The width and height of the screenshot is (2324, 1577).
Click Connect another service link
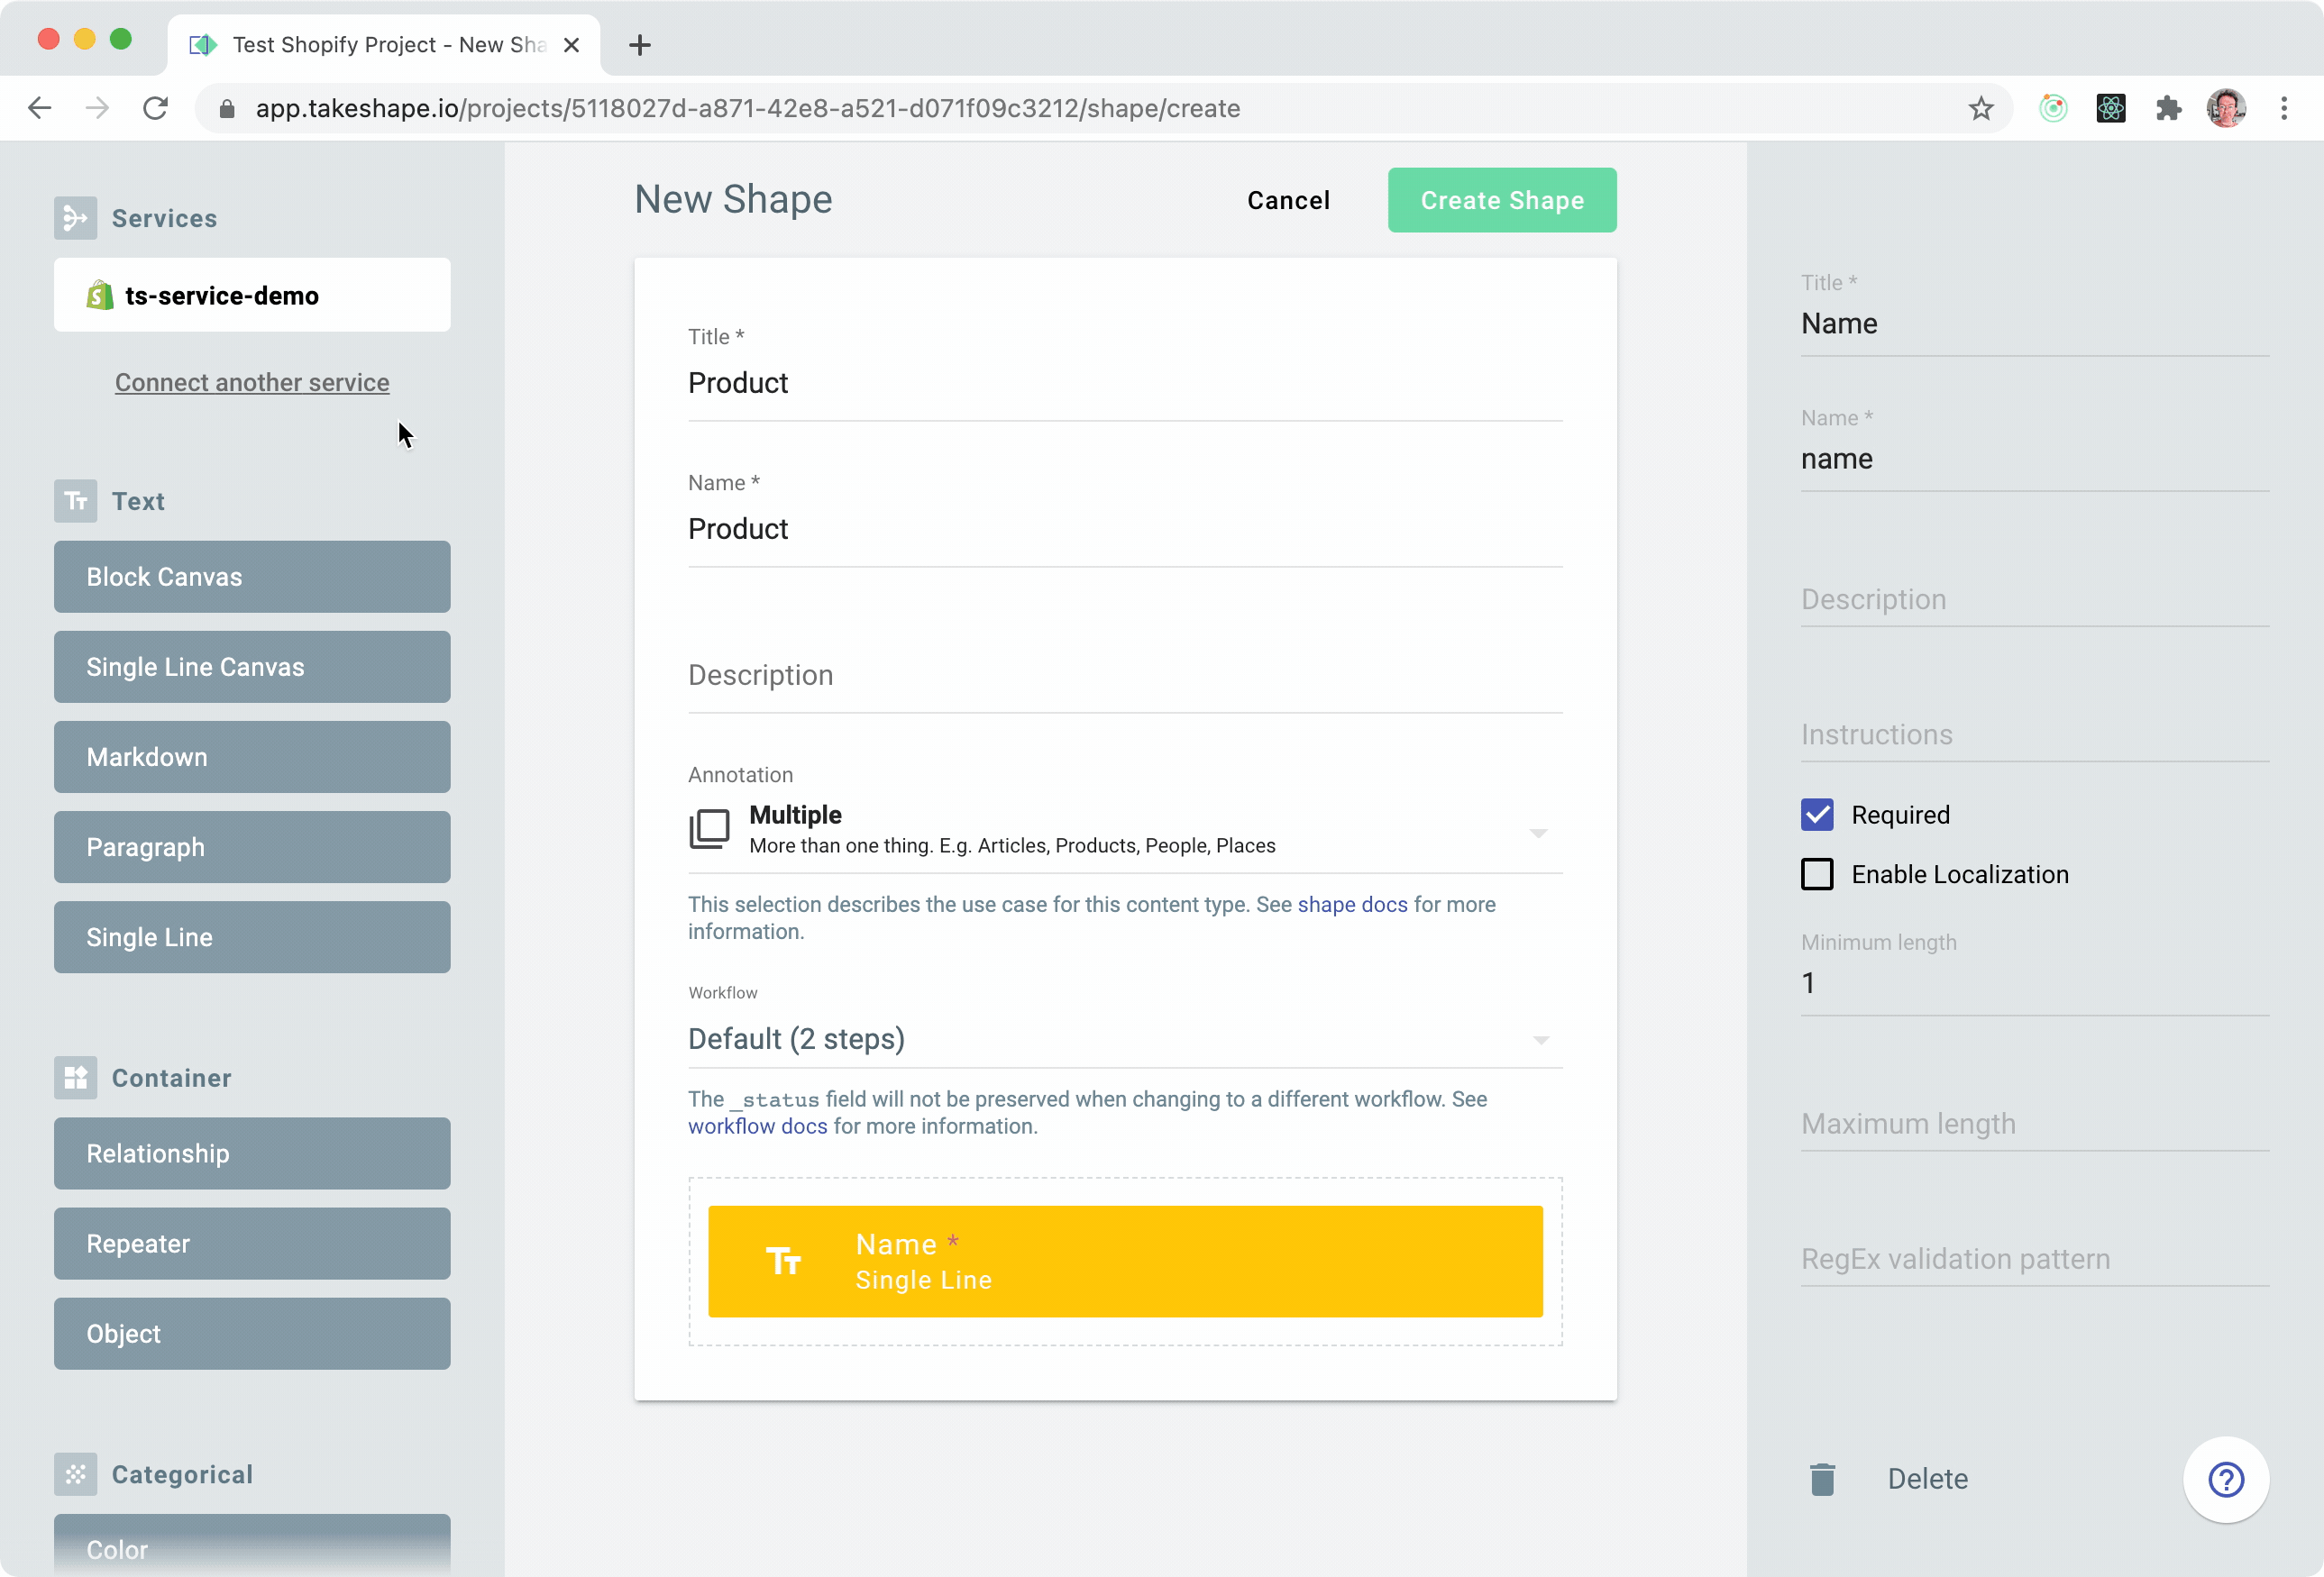pos(252,383)
